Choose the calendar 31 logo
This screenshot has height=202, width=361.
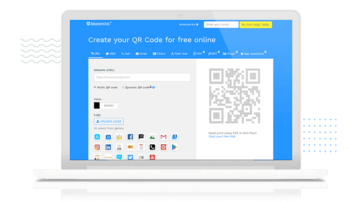108,137
